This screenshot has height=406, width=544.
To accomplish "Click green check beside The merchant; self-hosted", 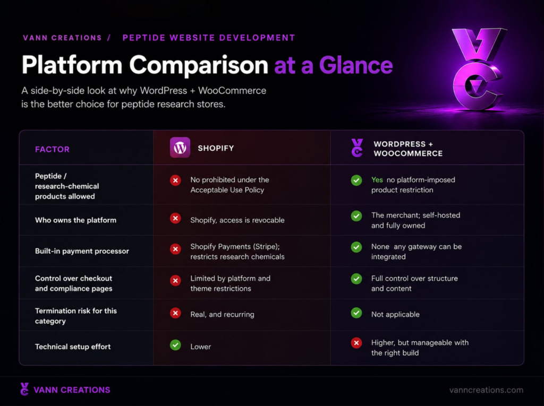I will tap(356, 216).
